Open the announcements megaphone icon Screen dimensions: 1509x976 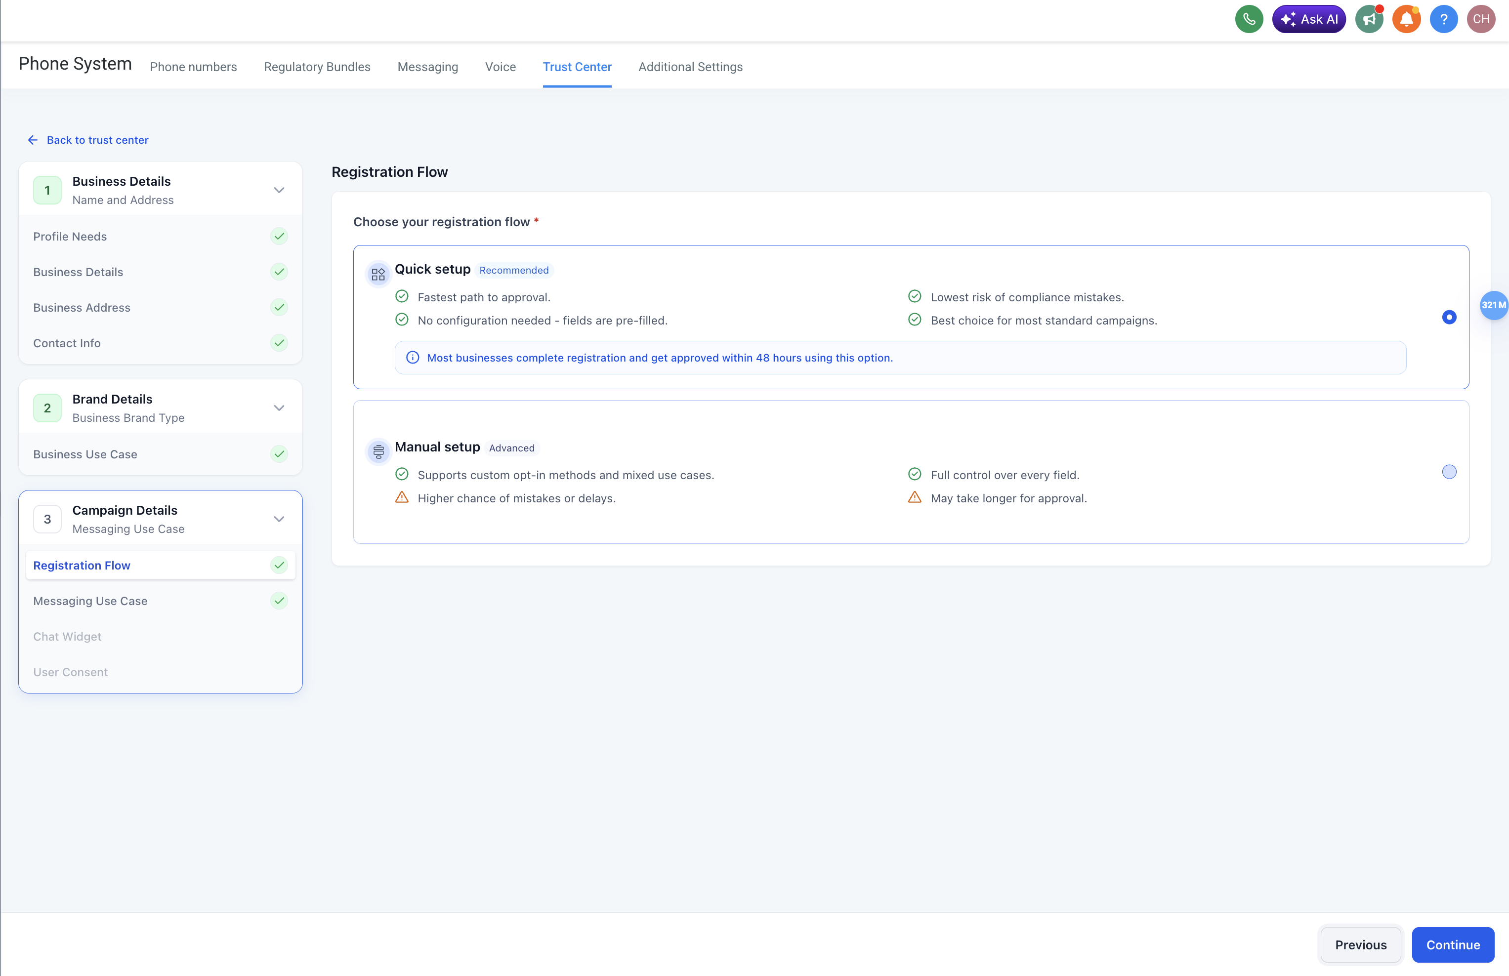click(x=1368, y=19)
